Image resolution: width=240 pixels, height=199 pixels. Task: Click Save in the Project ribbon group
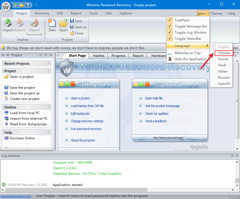click(76, 21)
